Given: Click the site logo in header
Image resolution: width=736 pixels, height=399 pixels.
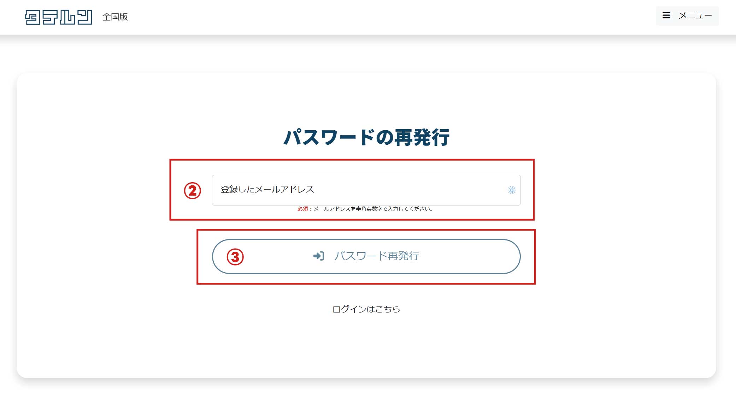Looking at the screenshot, I should click(58, 17).
